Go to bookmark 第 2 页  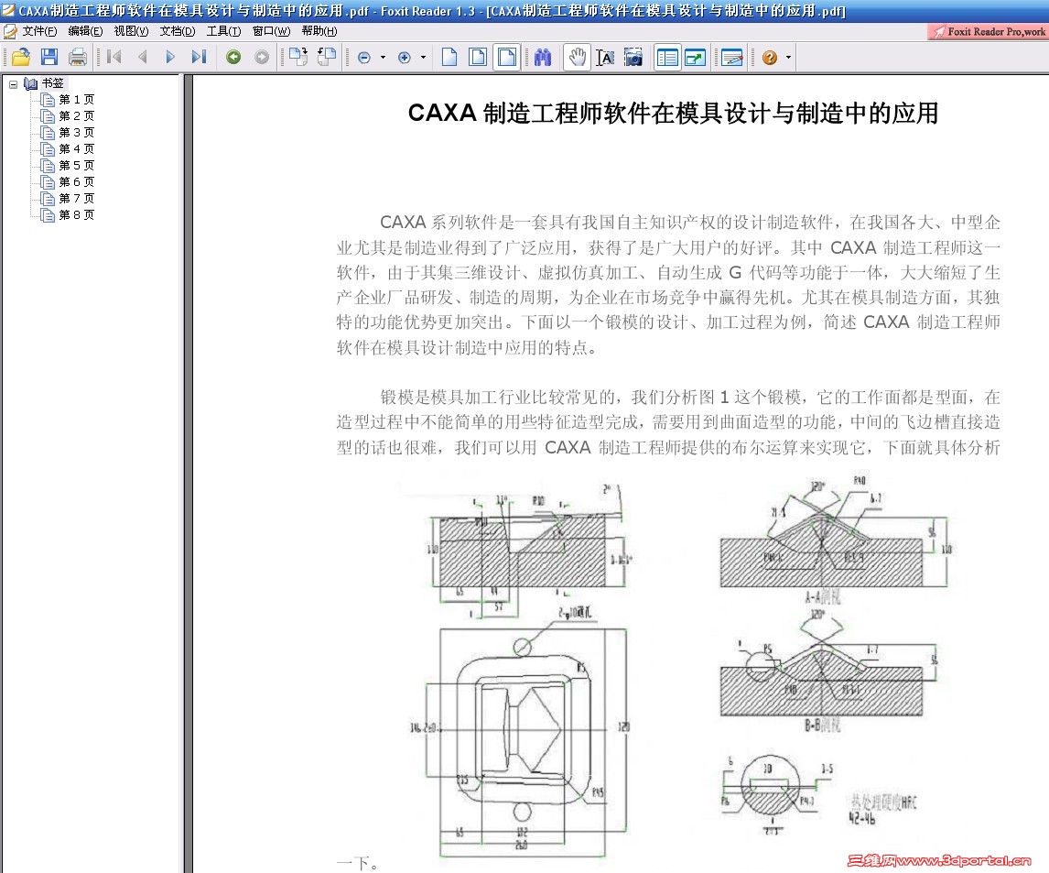point(76,116)
